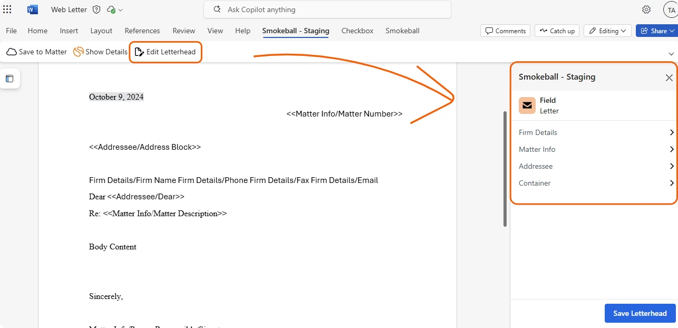Click the Re: Matter Description line

click(158, 214)
